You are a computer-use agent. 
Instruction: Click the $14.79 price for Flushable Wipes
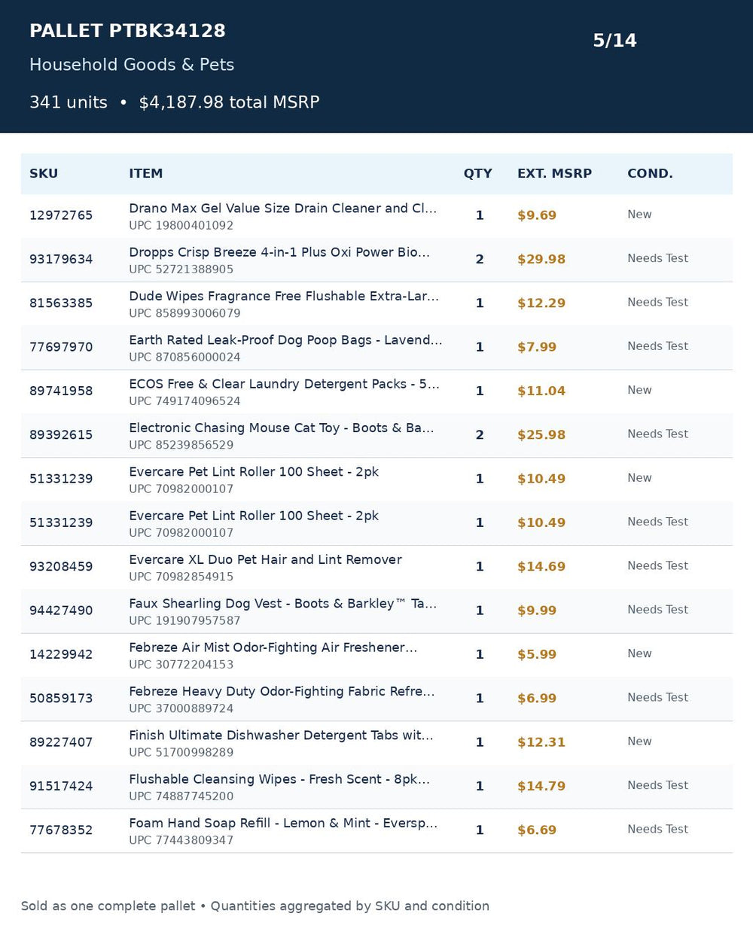pos(541,787)
